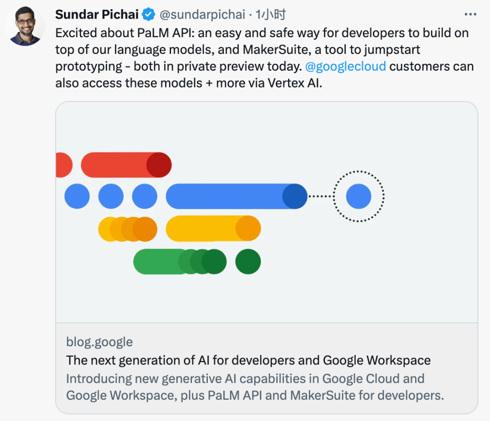Open the @sundarpichai handle
This screenshot has width=490, height=421.
[203, 15]
